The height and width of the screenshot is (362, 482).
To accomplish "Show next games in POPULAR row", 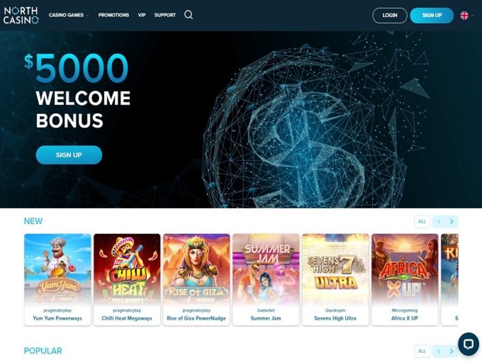I will coord(451,351).
